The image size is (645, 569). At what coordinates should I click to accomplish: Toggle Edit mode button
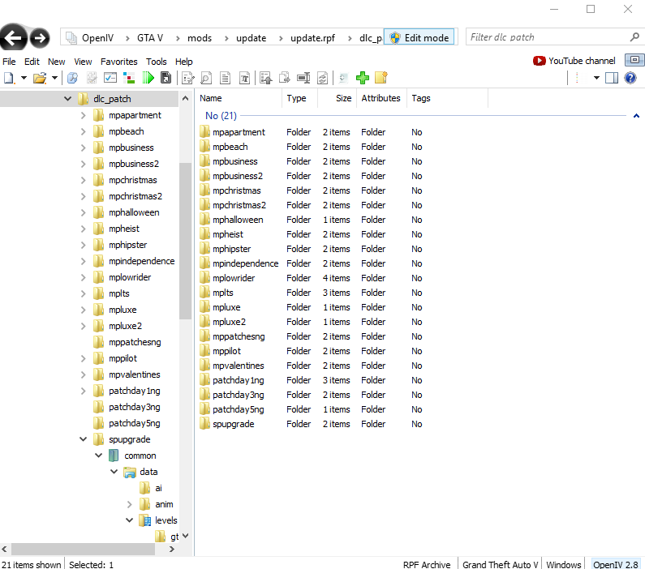pyautogui.click(x=419, y=37)
